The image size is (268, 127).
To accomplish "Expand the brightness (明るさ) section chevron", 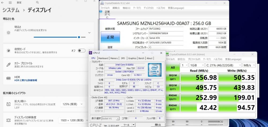I will pos(89,33).
